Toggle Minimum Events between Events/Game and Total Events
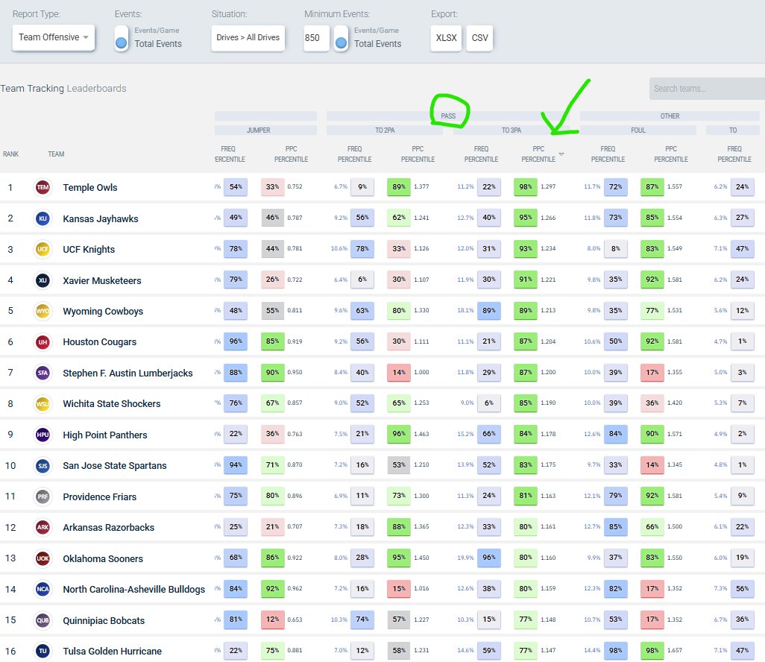The width and height of the screenshot is (765, 662). (341, 38)
